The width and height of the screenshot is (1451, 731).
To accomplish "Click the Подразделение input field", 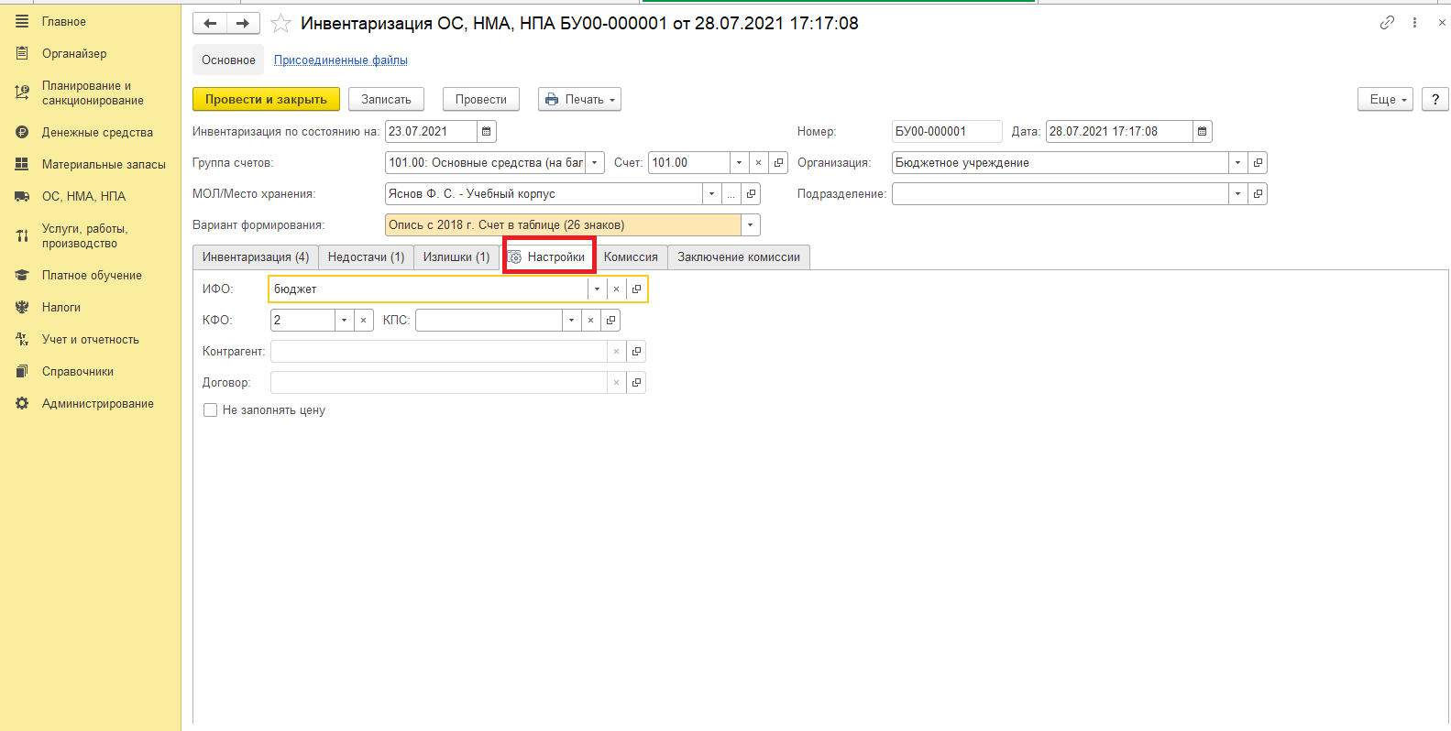I will point(1060,194).
